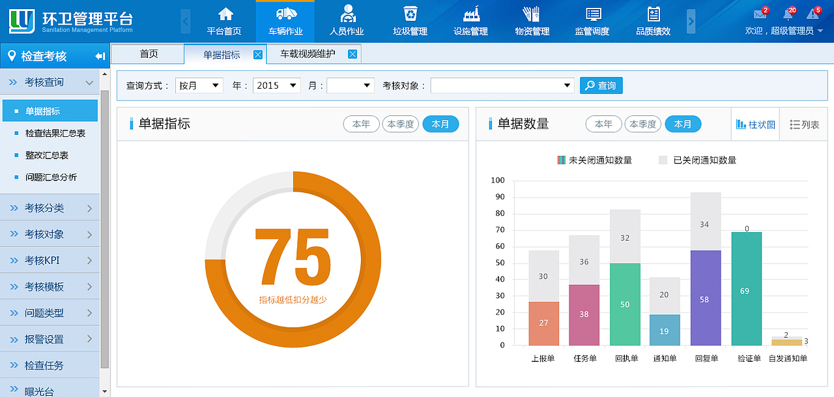This screenshot has width=834, height=397.
Task: Click the bell notifications icon
Action: (x=788, y=14)
